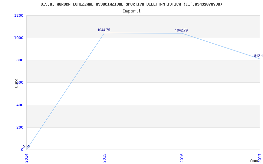
Task: Click the chart title U.S.O. AURORA LUMEZZANE
Action: pyautogui.click(x=131, y=4)
